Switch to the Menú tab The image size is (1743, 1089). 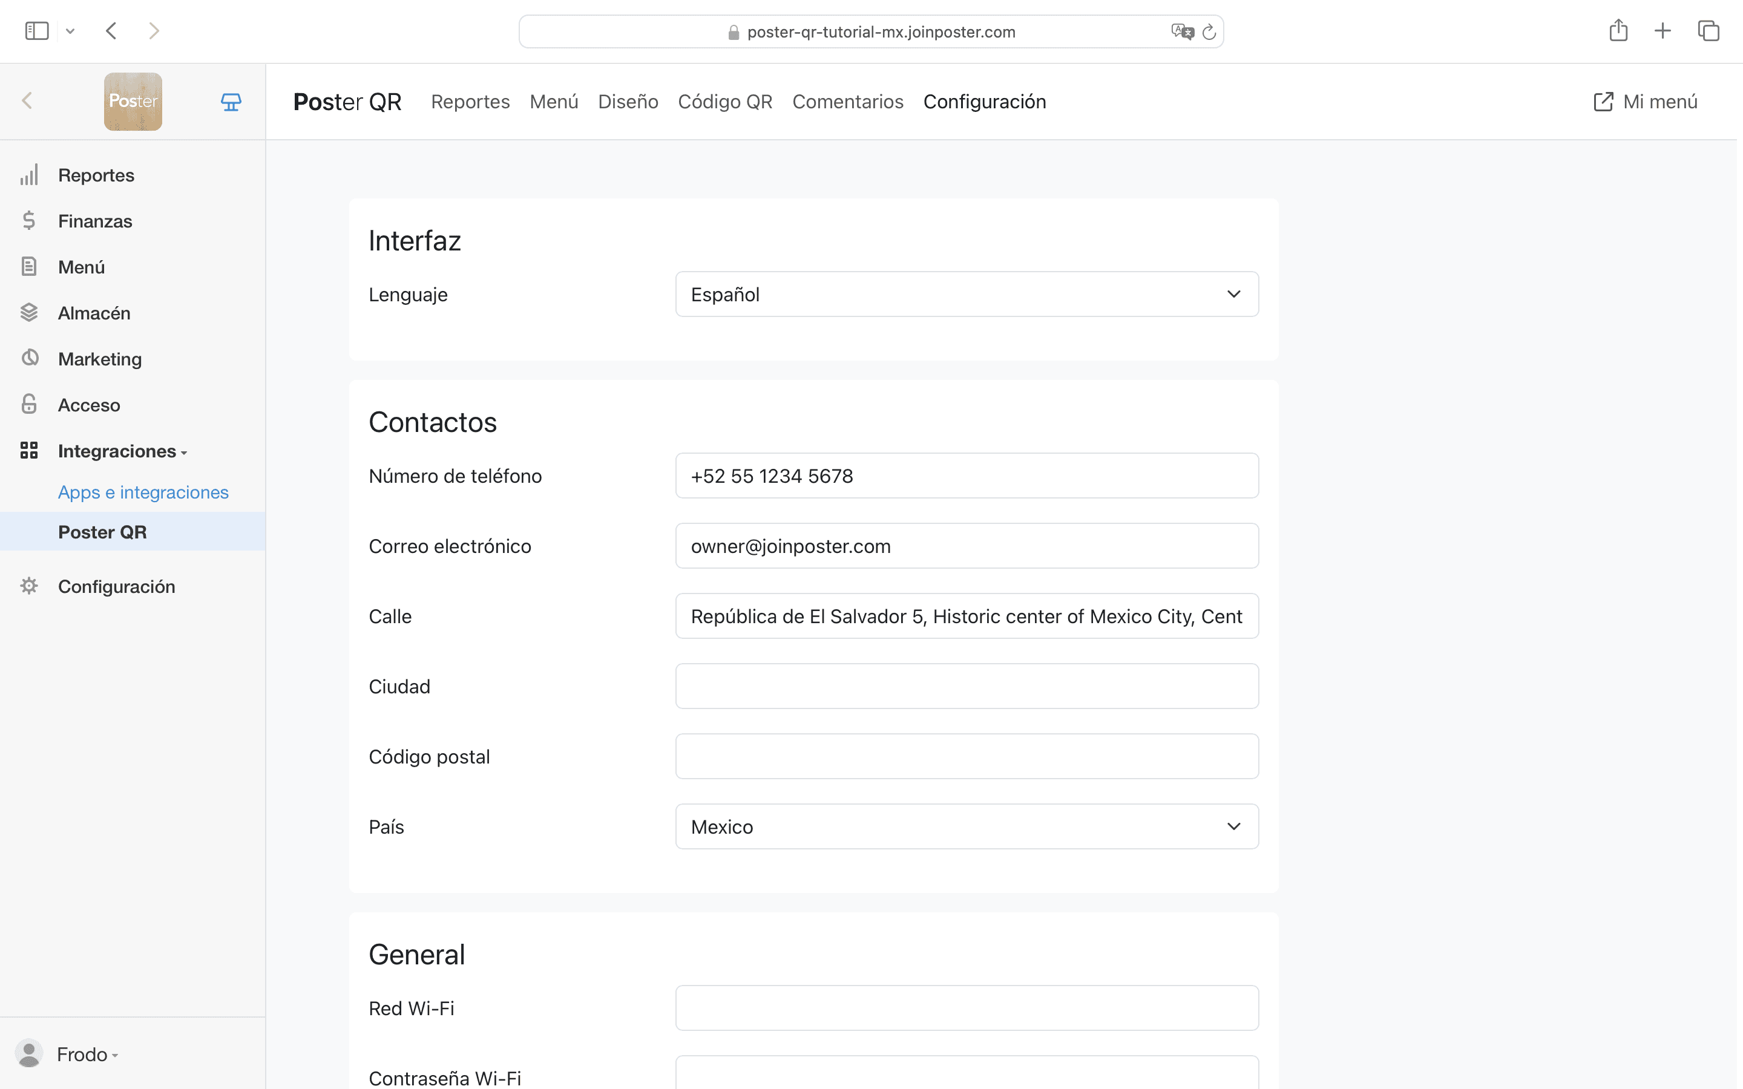[x=554, y=102]
